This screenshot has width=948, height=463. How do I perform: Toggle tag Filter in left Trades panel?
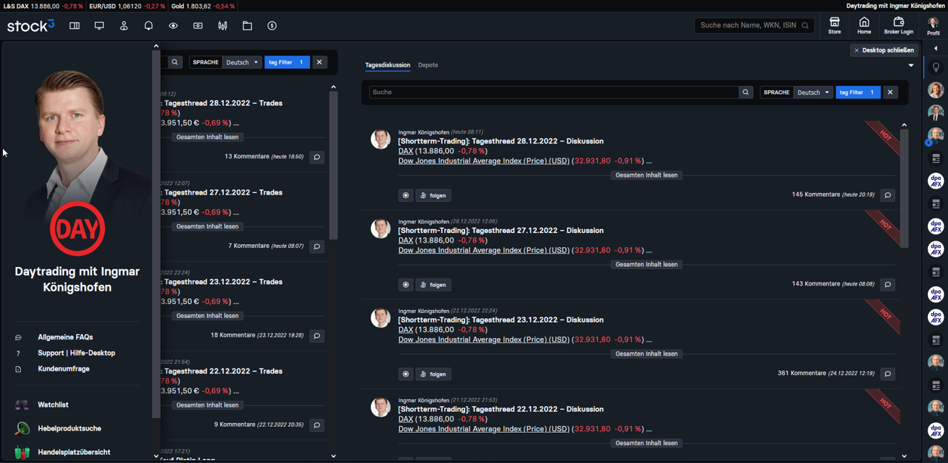(x=287, y=62)
